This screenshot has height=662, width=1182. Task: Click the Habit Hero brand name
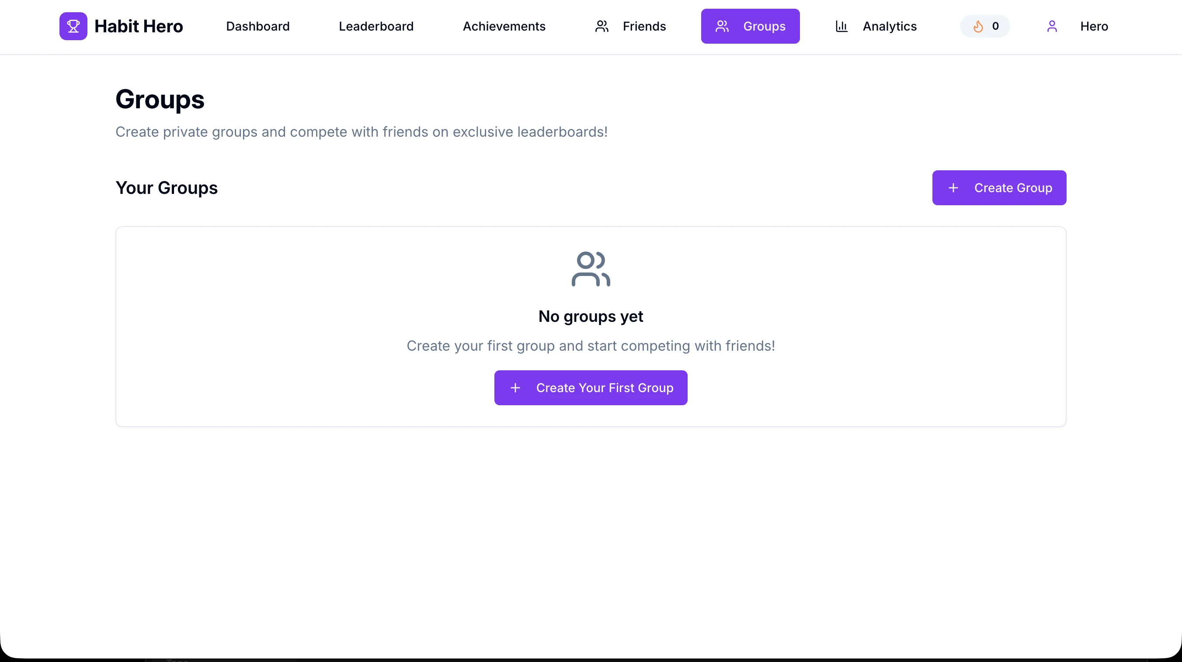pyautogui.click(x=139, y=26)
